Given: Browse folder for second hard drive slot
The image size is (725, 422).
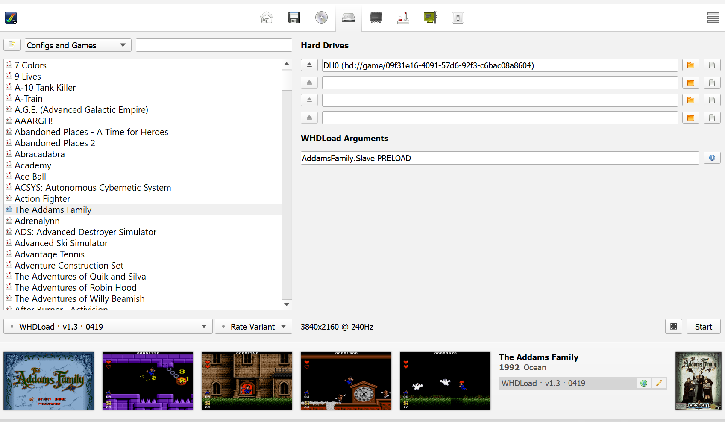Looking at the screenshot, I should click(x=691, y=83).
